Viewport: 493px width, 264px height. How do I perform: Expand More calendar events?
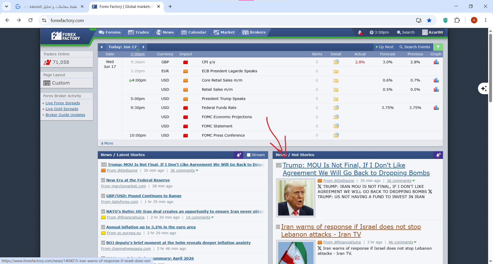[107, 143]
